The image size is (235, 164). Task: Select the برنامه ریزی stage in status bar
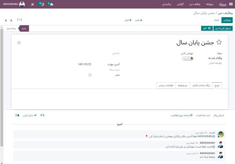11,29
